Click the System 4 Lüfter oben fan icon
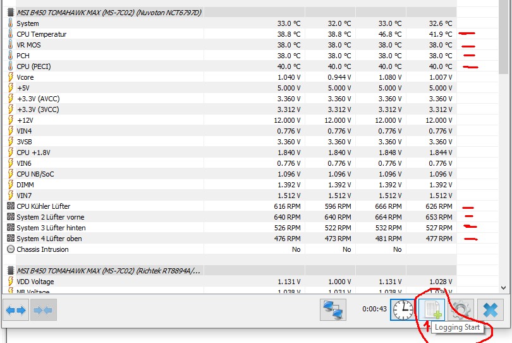Screen dimensions: 512x343 pos(11,239)
